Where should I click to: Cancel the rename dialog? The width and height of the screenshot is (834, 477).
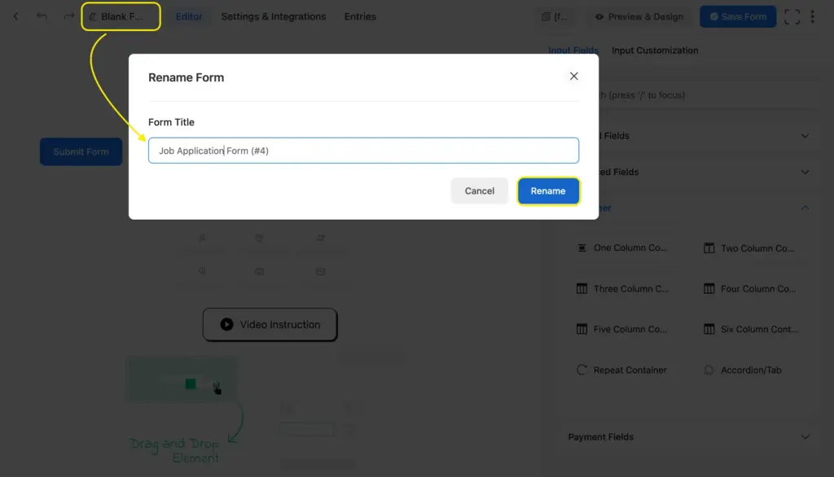point(479,191)
